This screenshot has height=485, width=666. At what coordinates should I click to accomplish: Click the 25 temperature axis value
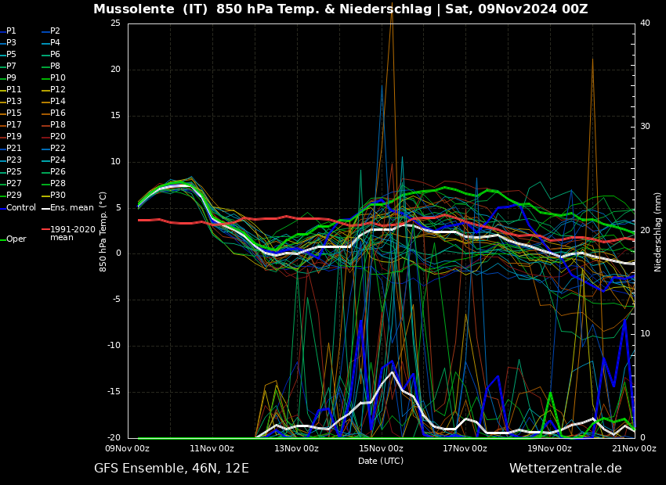[115, 23]
